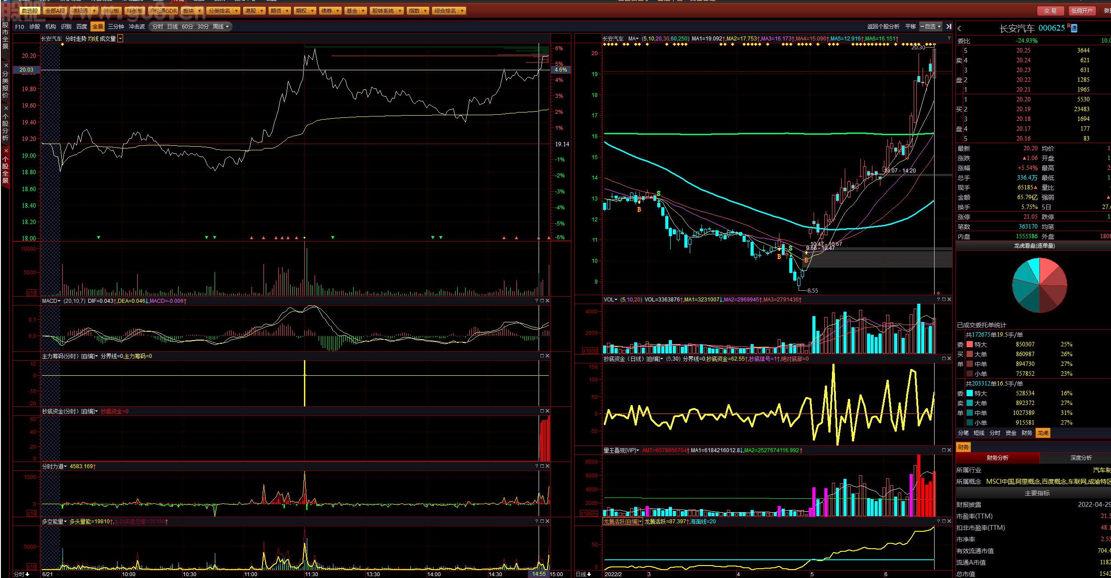This screenshot has width=1111, height=578.
Task: Open help for the 多空能量 panel
Action: [x=537, y=522]
